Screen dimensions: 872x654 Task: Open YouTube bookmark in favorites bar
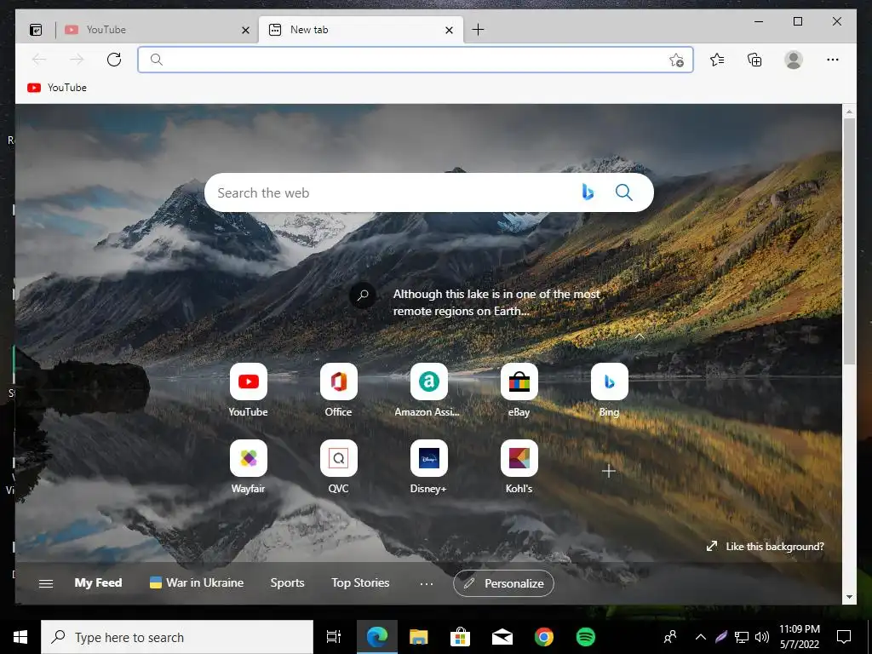click(57, 88)
